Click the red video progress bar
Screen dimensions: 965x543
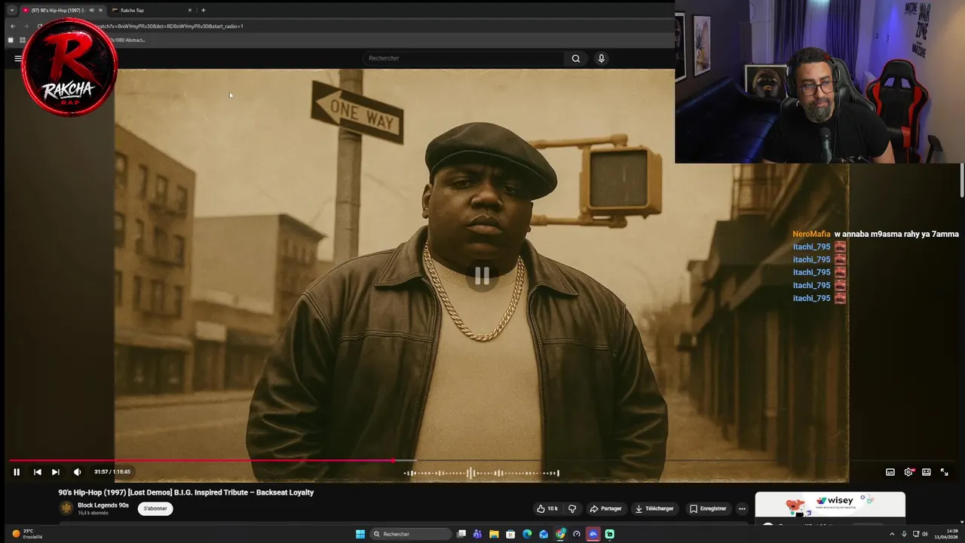pyautogui.click(x=201, y=460)
